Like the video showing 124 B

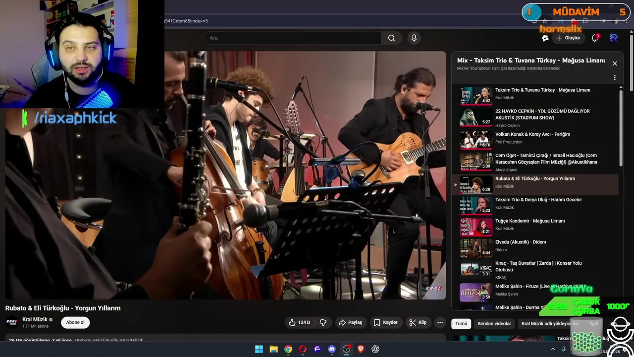[299, 322]
